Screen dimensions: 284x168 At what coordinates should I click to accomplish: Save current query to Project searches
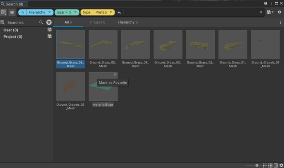pyautogui.click(x=49, y=36)
